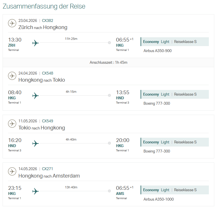Click flight number CX382
This screenshot has width=216, height=208.
(47, 20)
